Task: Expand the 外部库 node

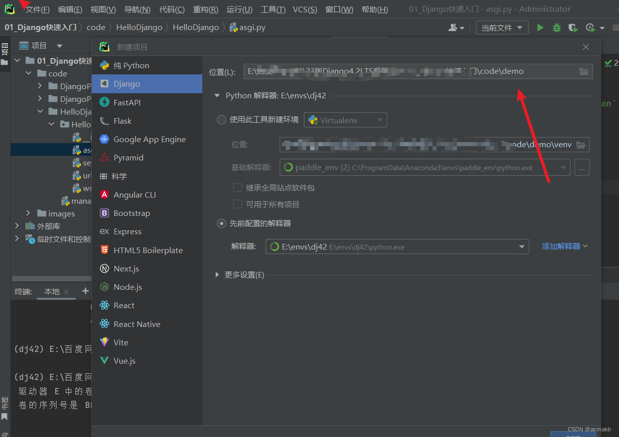Action: click(17, 226)
